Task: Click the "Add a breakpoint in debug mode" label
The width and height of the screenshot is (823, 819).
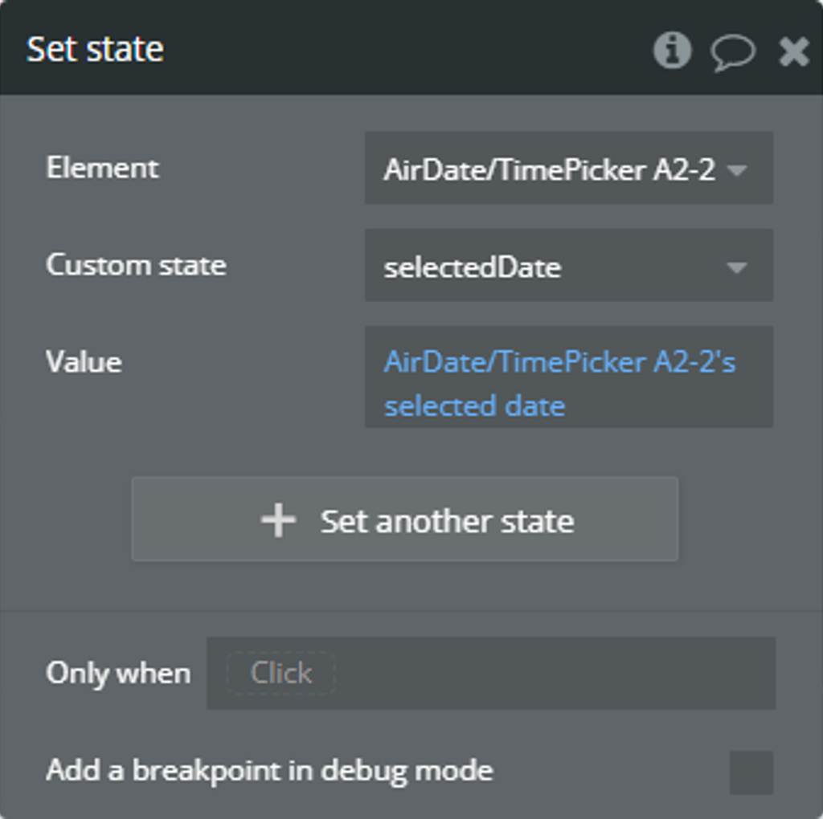Action: (269, 771)
